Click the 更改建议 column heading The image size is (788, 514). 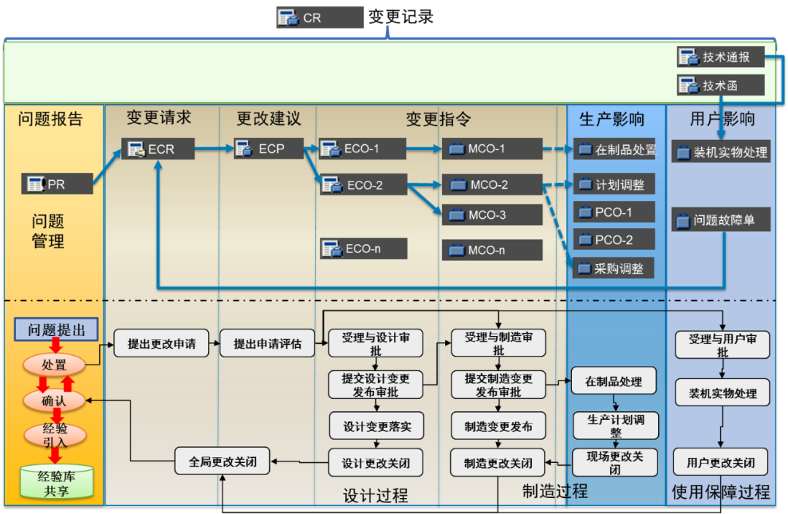269,119
